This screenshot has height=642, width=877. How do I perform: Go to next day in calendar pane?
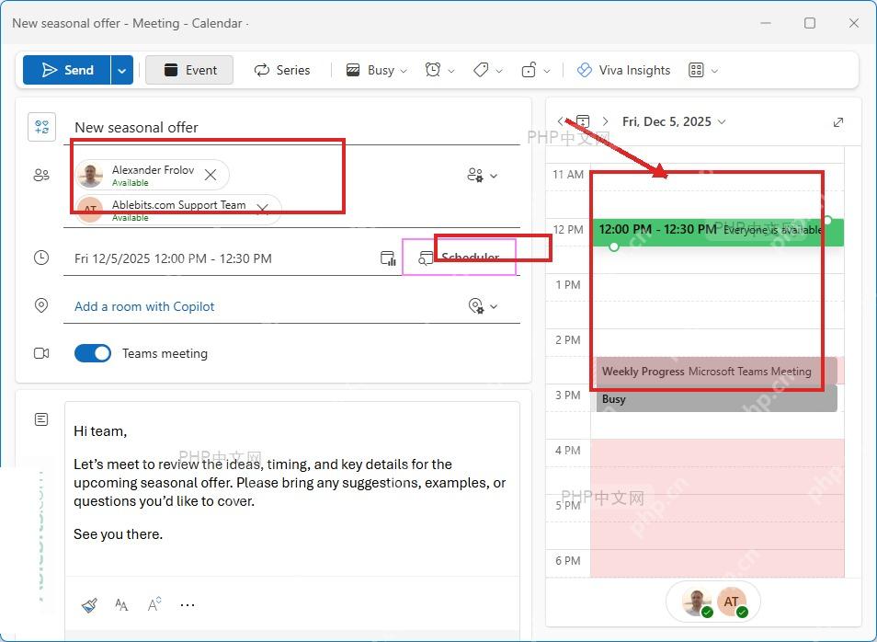[x=605, y=121]
